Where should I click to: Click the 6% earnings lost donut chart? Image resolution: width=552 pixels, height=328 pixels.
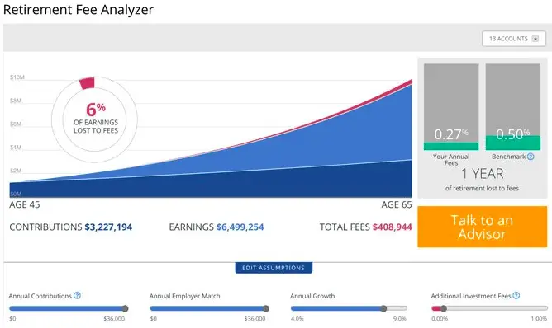tap(94, 119)
